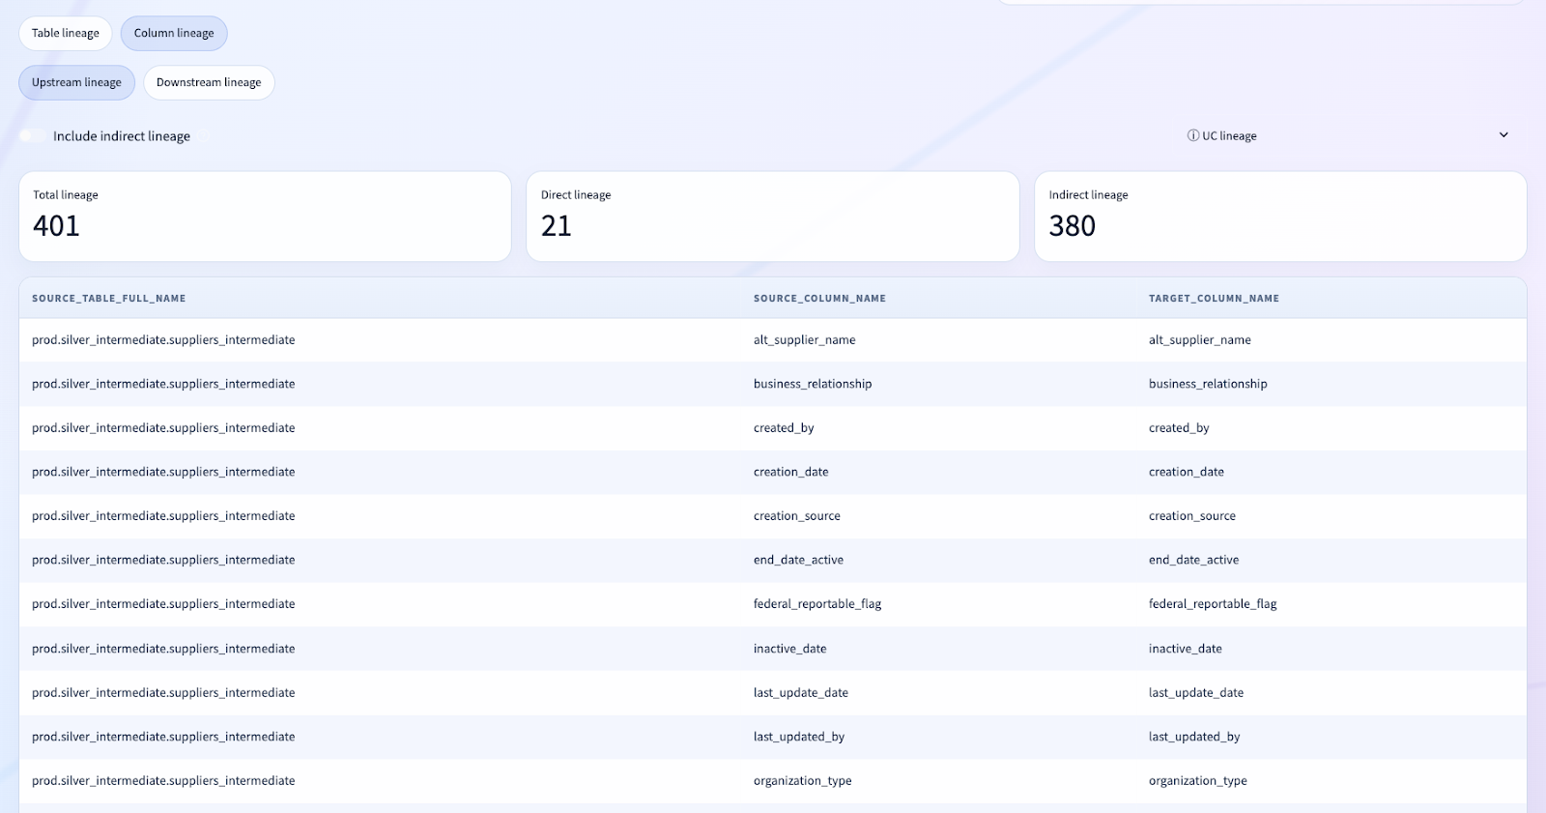Image resolution: width=1546 pixels, height=813 pixels.
Task: Click federal_reportable_flag in the source column
Action: (817, 604)
